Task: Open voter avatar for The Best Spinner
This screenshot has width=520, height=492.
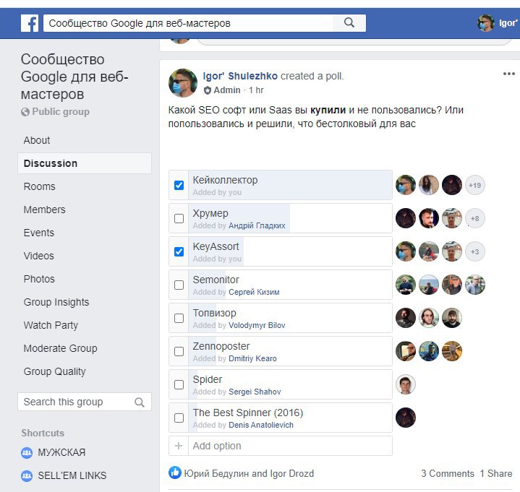Action: pos(406,418)
